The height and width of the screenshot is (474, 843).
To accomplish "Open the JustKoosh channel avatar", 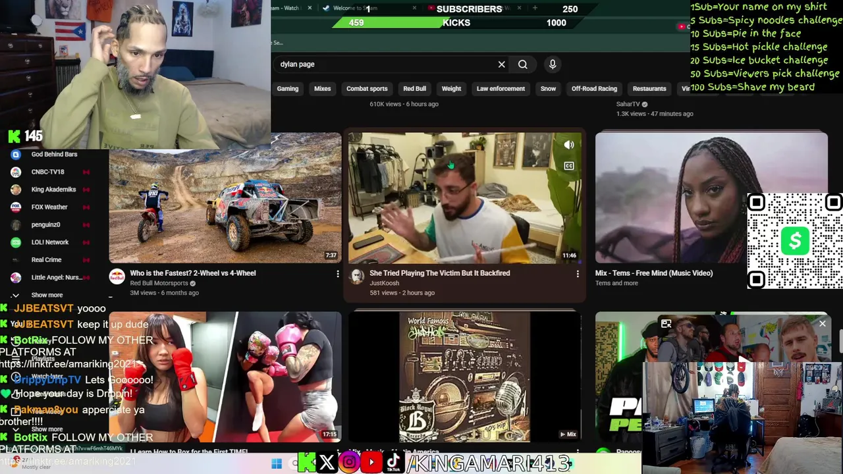I will 356,277.
